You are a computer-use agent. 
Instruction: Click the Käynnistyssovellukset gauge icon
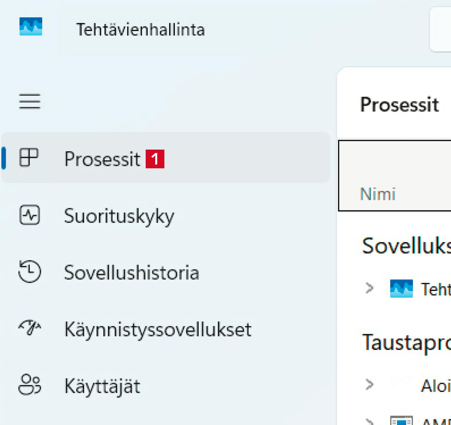click(30, 328)
